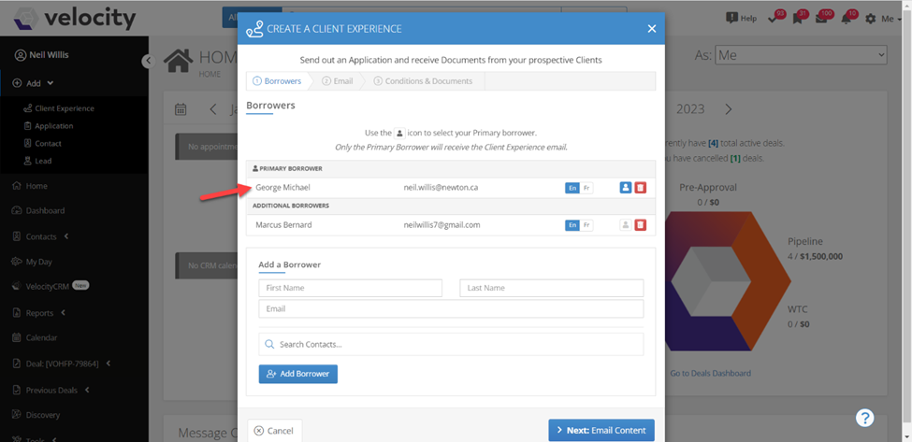Image resolution: width=912 pixels, height=442 pixels.
Task: Click neilwillis7@gmail.com email text
Action: (x=442, y=225)
